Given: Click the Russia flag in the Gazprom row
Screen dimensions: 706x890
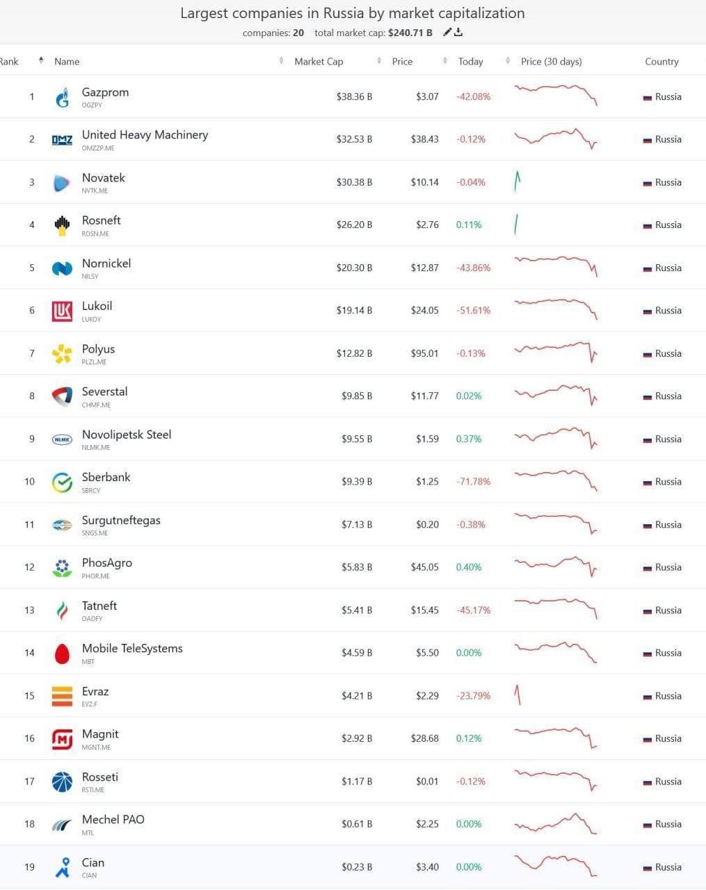Looking at the screenshot, I should coord(647,97).
